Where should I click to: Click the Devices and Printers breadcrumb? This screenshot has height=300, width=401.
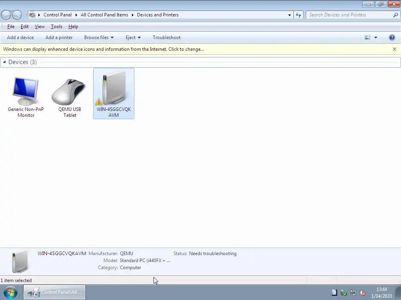158,15
